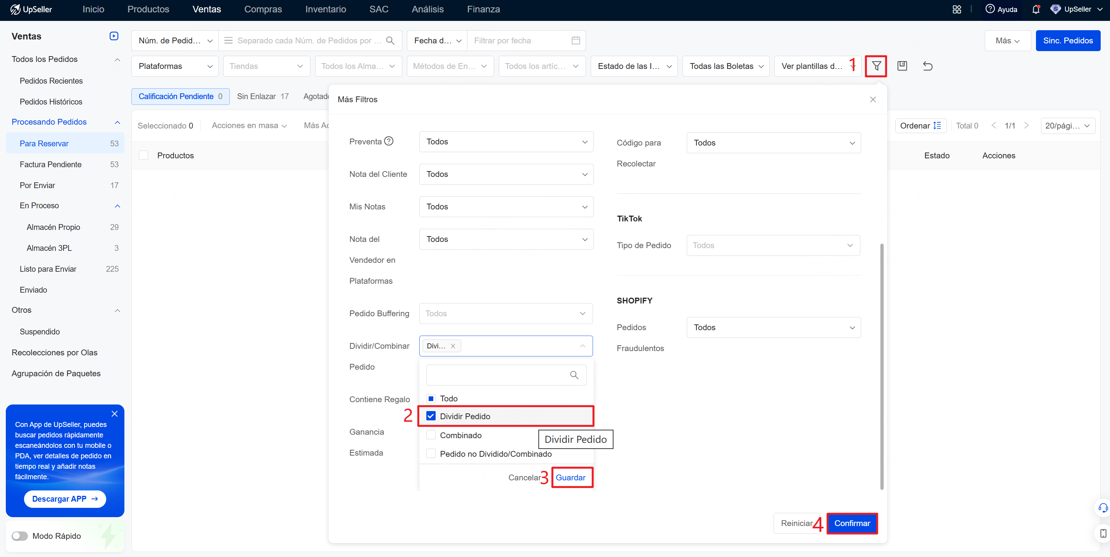The image size is (1110, 557).
Task: Click Guardar in the dropdown
Action: (570, 477)
